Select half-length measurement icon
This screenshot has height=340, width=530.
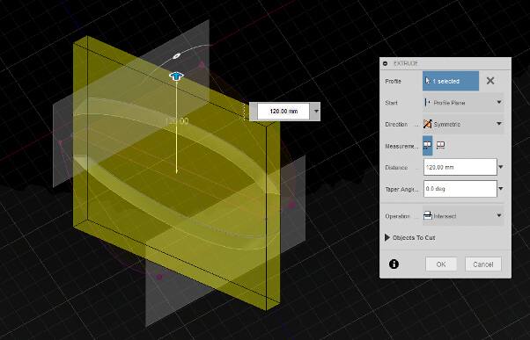coord(427,145)
